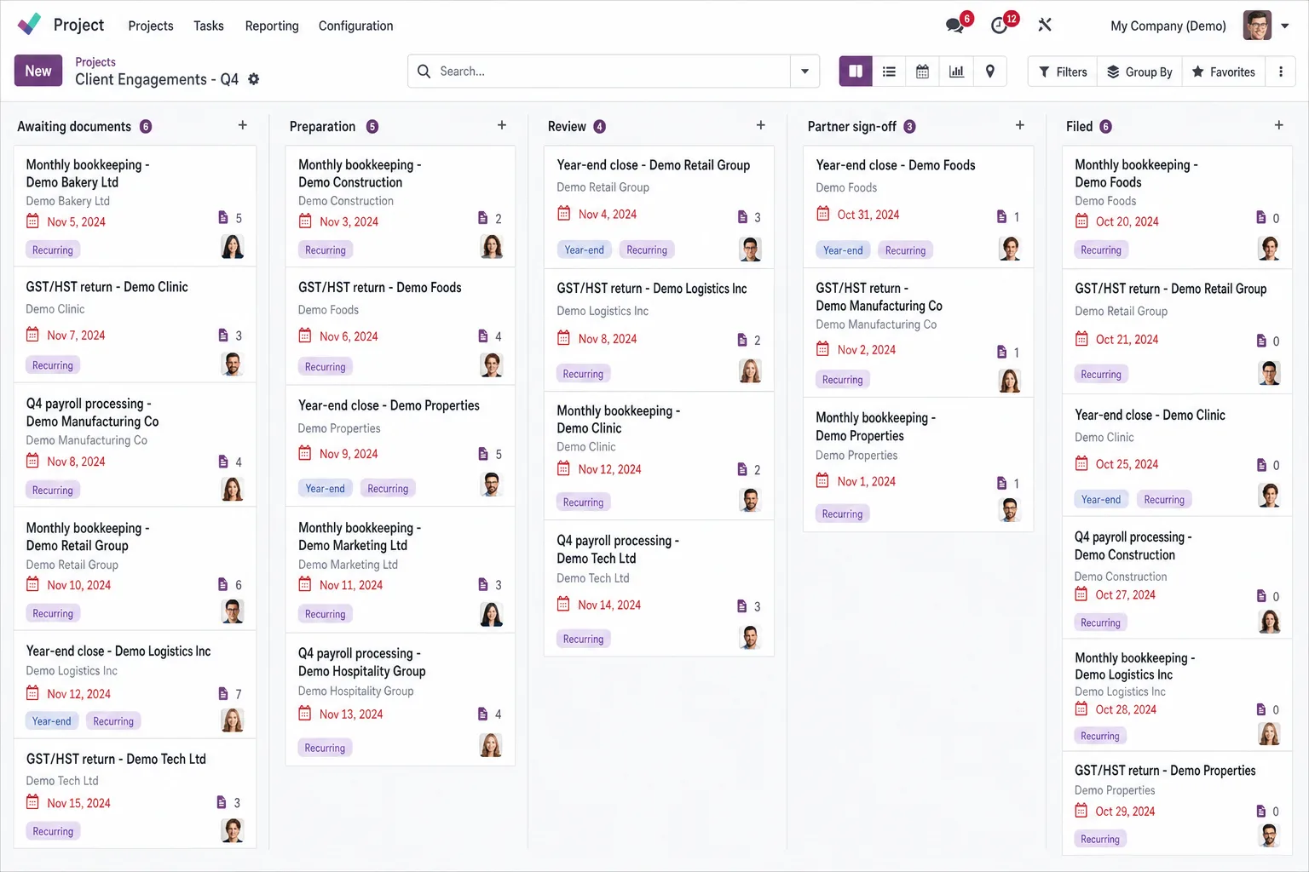
Task: Expand the search options dropdown arrow
Action: pyautogui.click(x=804, y=72)
